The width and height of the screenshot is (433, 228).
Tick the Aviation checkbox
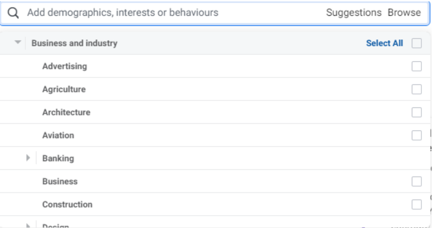417,135
